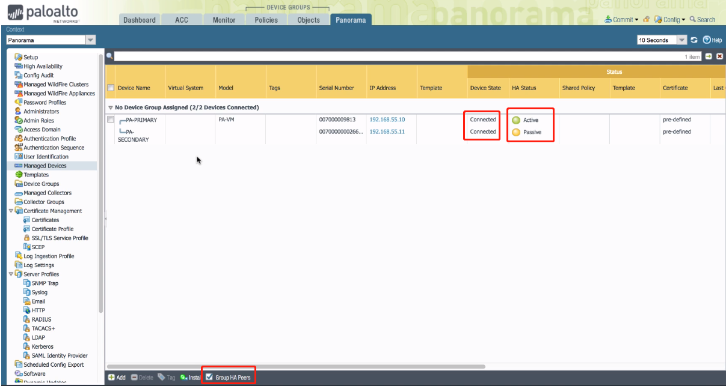
Task: Open Help via the question mark icon
Action: pyautogui.click(x=707, y=40)
